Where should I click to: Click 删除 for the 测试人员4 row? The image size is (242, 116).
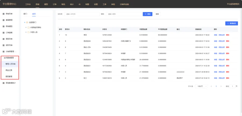228,47
